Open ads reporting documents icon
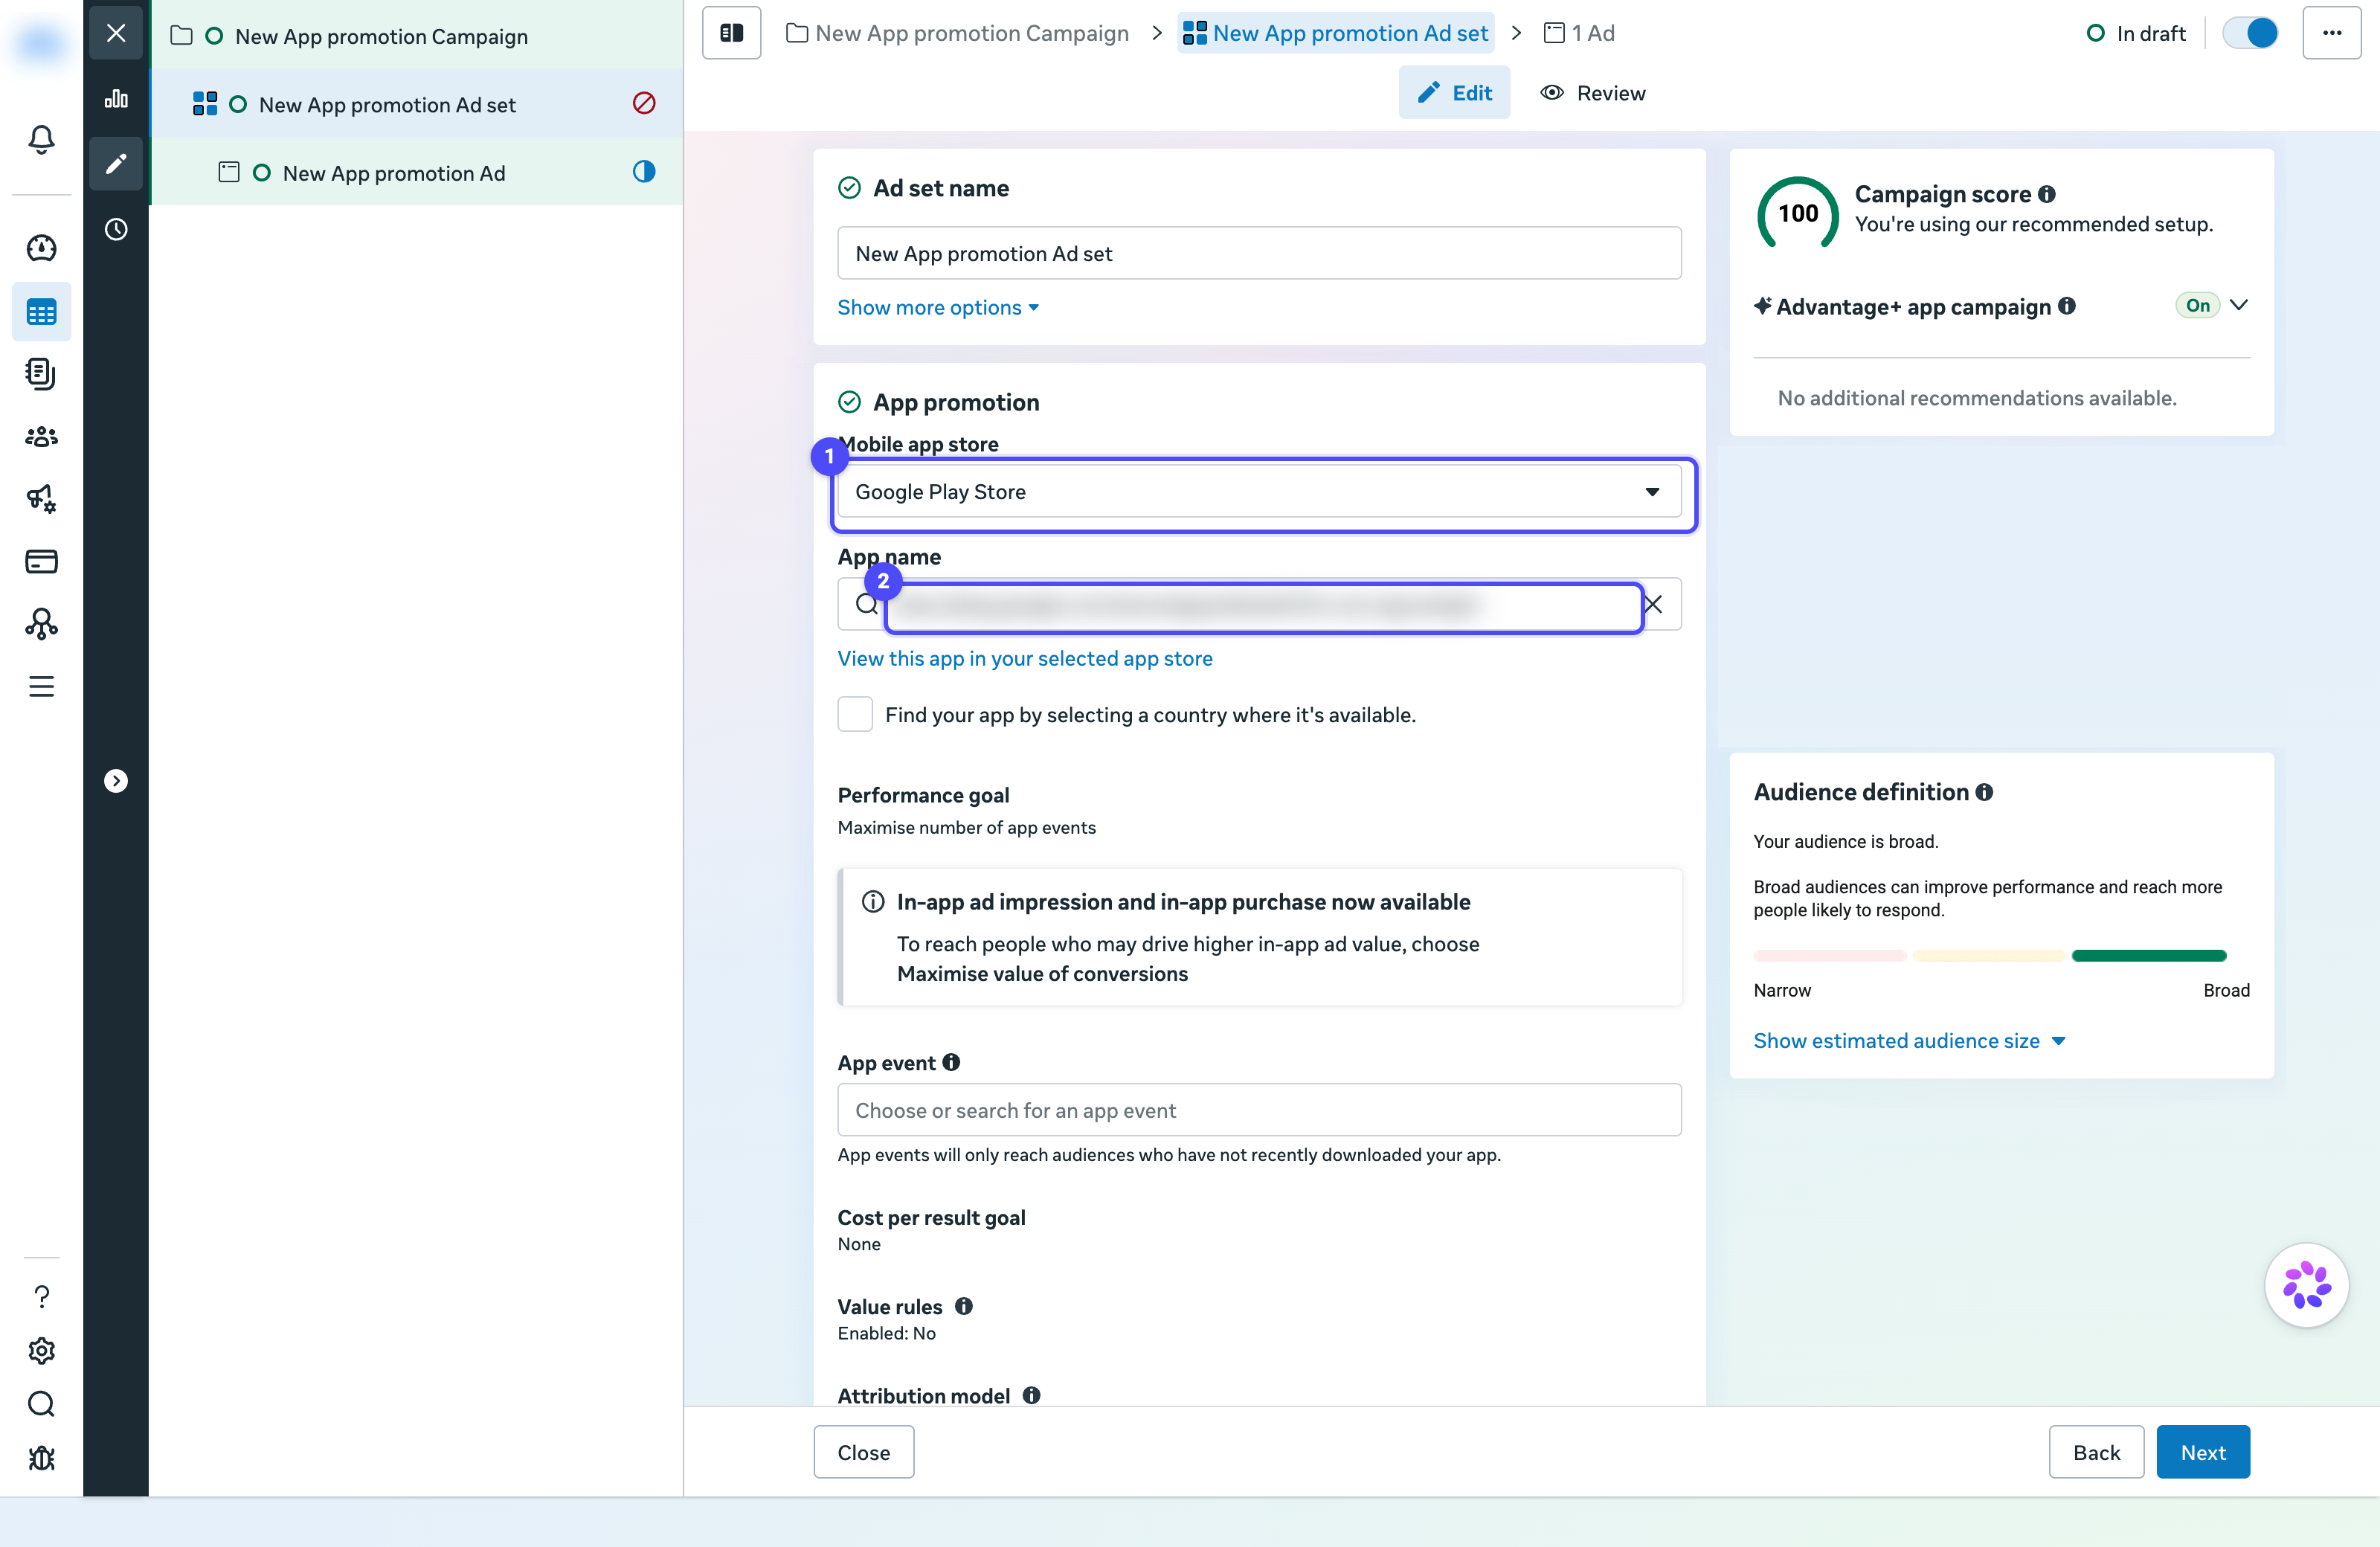This screenshot has width=2380, height=1547. 41,374
